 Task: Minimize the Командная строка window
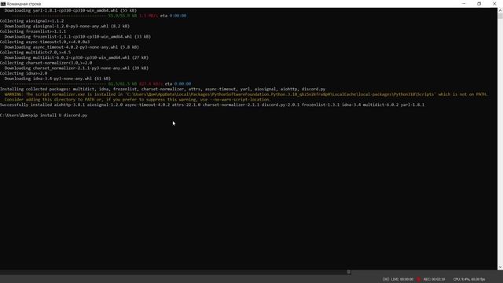[x=464, y=4]
